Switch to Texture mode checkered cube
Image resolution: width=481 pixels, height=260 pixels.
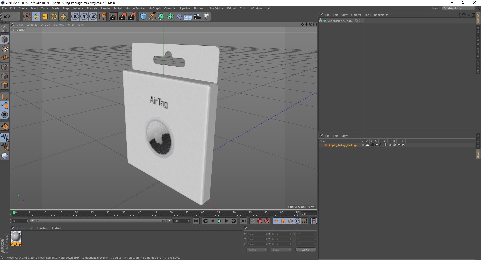(x=5, y=49)
